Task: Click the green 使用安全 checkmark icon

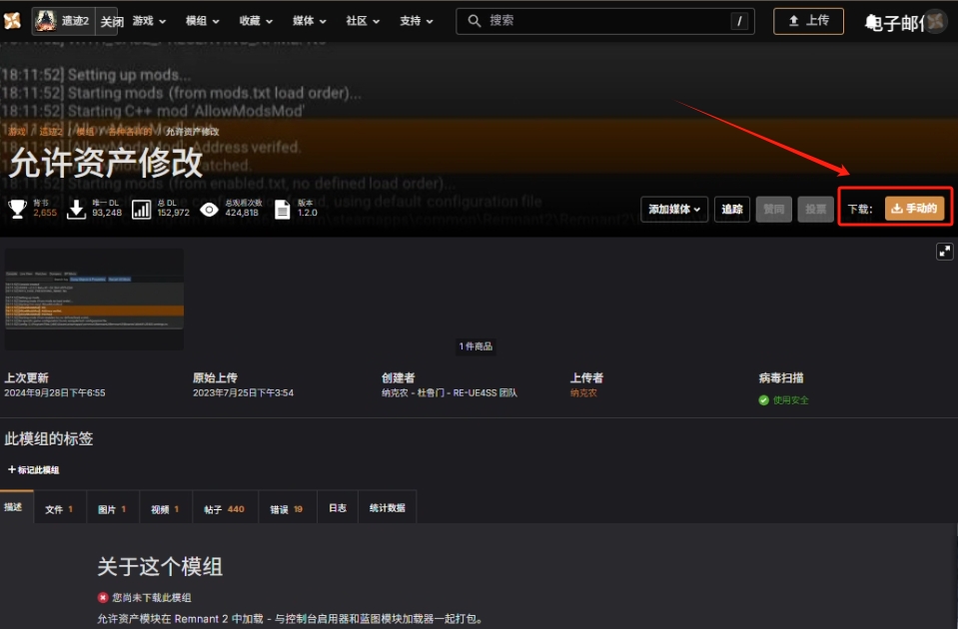Action: [764, 400]
